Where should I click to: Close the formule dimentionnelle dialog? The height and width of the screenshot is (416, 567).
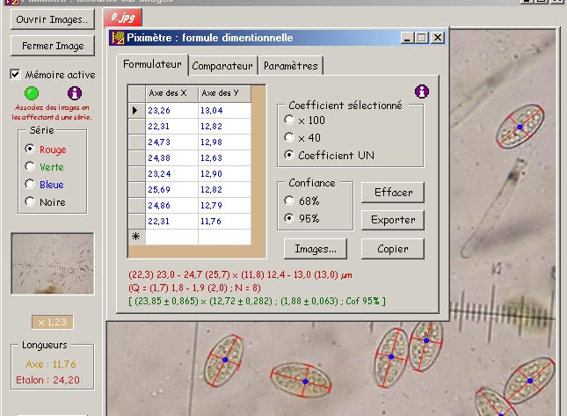click(438, 38)
